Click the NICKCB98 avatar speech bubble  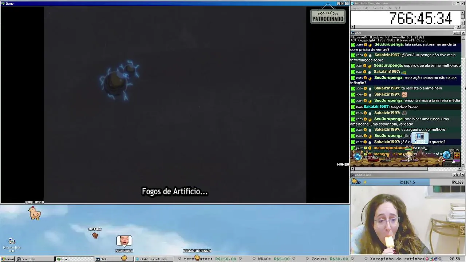click(x=124, y=241)
